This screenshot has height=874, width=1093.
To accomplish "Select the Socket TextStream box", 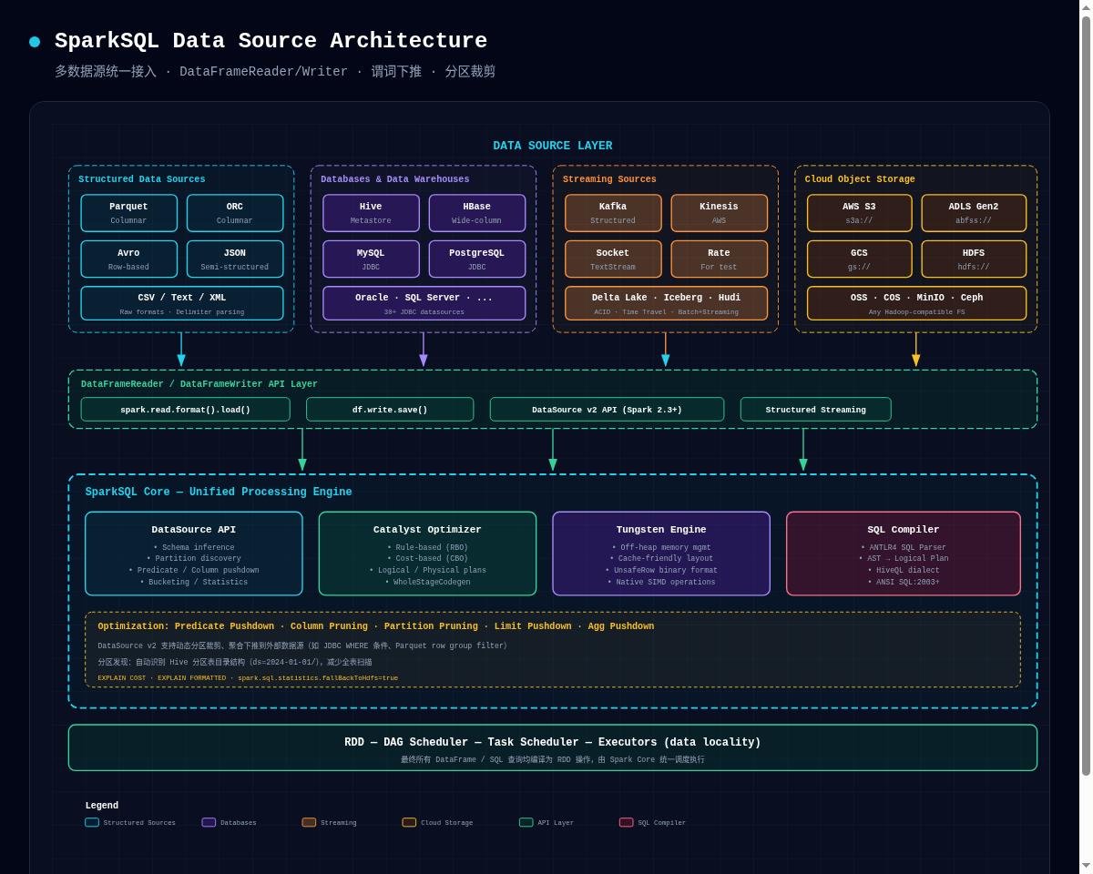I will pyautogui.click(x=613, y=259).
